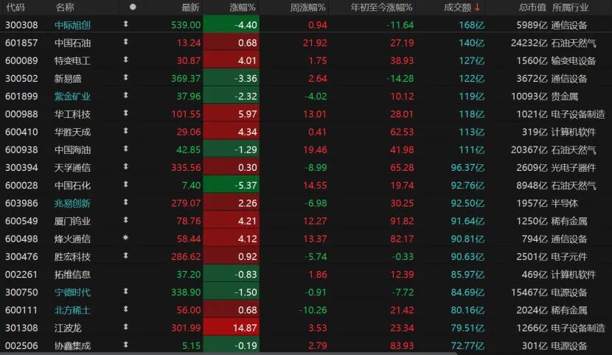Click marker icon in 华胜天成 row

[x=125, y=131]
